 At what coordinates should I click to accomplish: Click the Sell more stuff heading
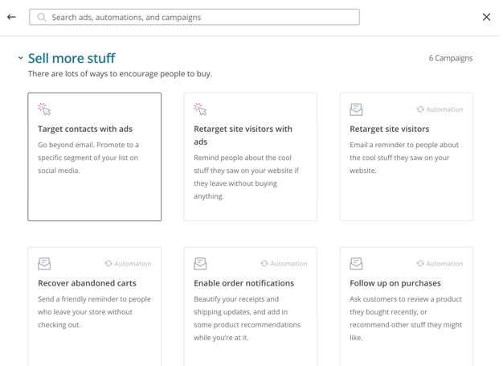point(72,58)
